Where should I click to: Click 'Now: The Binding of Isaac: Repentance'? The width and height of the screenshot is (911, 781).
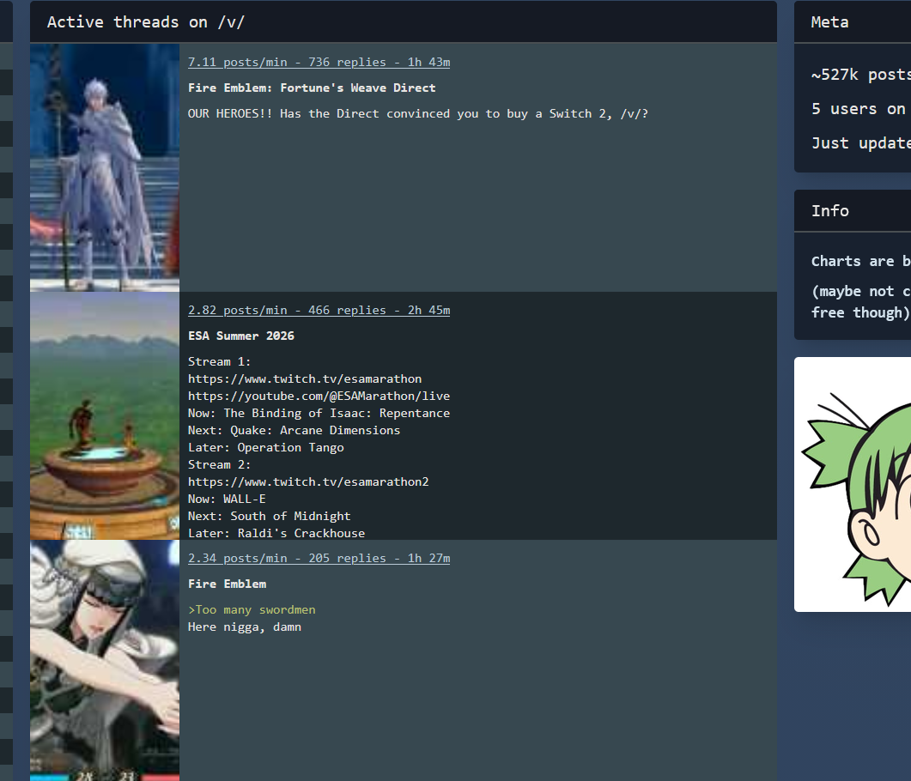click(x=319, y=413)
